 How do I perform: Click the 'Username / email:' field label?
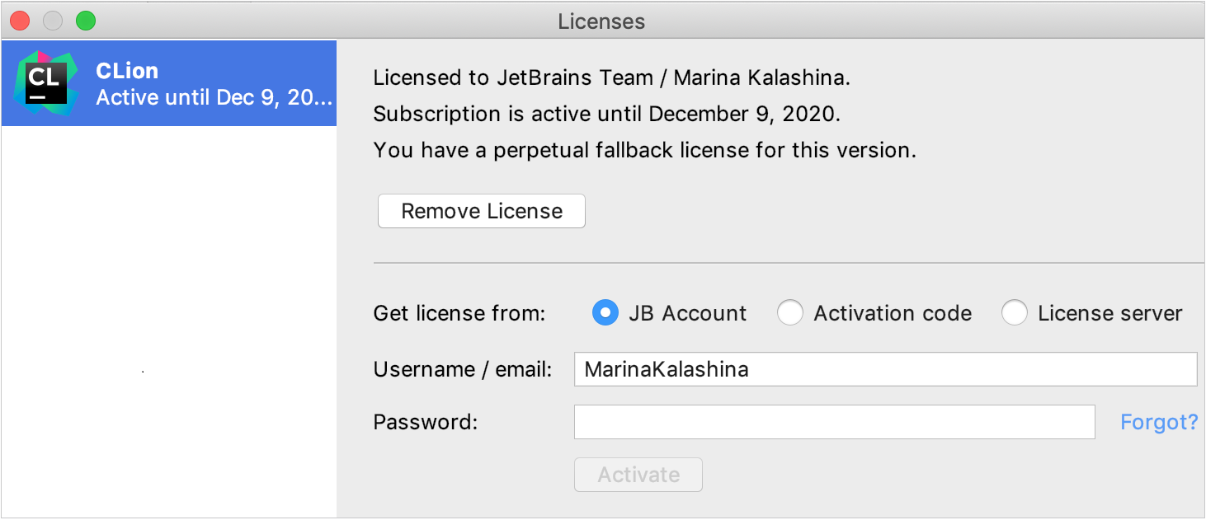point(463,369)
